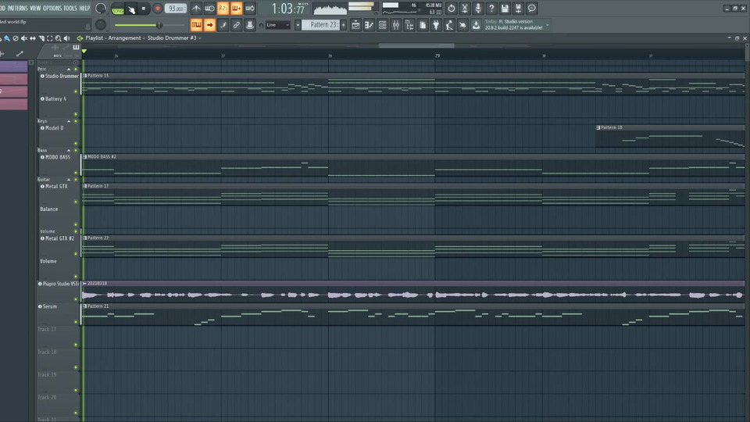The width and height of the screenshot is (750, 422).
Task: Select the delete tool in playlist toolbar
Action: (x=16, y=38)
